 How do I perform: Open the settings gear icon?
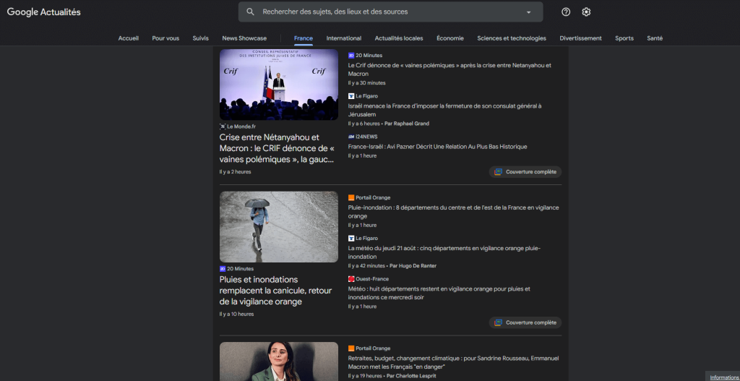tap(586, 12)
